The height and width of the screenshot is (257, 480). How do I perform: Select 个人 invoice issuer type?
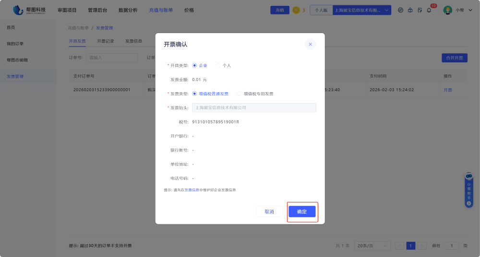218,65
